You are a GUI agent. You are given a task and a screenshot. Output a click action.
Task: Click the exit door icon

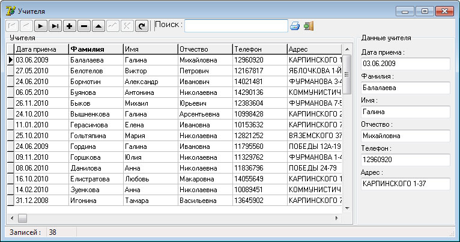click(x=309, y=26)
